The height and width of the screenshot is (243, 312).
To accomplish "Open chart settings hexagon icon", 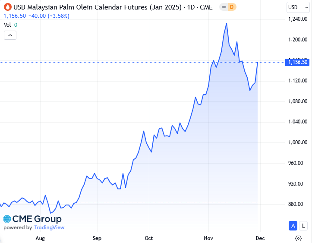I will tap(298, 238).
